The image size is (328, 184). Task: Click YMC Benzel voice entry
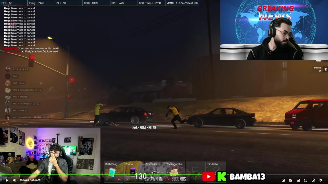[20, 110]
